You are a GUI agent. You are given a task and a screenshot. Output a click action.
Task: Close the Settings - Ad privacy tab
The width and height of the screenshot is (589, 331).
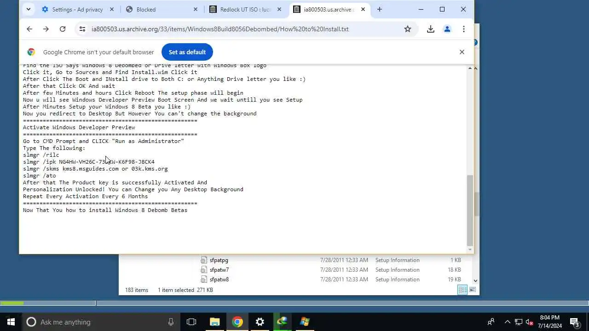tap(112, 9)
